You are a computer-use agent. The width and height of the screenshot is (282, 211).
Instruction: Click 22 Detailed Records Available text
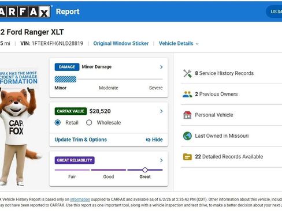click(x=229, y=157)
